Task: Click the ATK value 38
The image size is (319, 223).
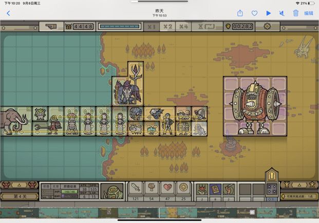Action: tap(84, 190)
